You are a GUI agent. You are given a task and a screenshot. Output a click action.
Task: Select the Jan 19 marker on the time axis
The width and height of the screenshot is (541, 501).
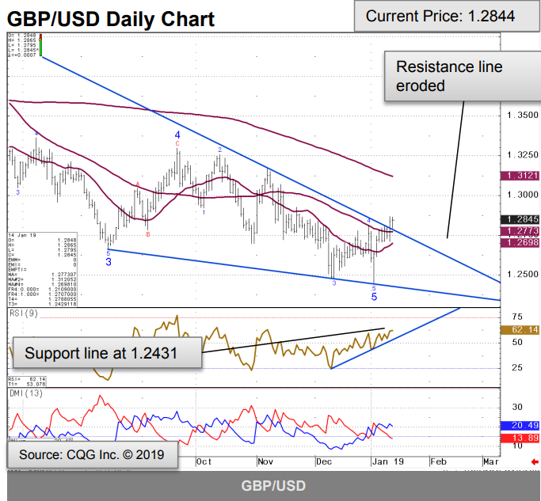pyautogui.click(x=384, y=461)
